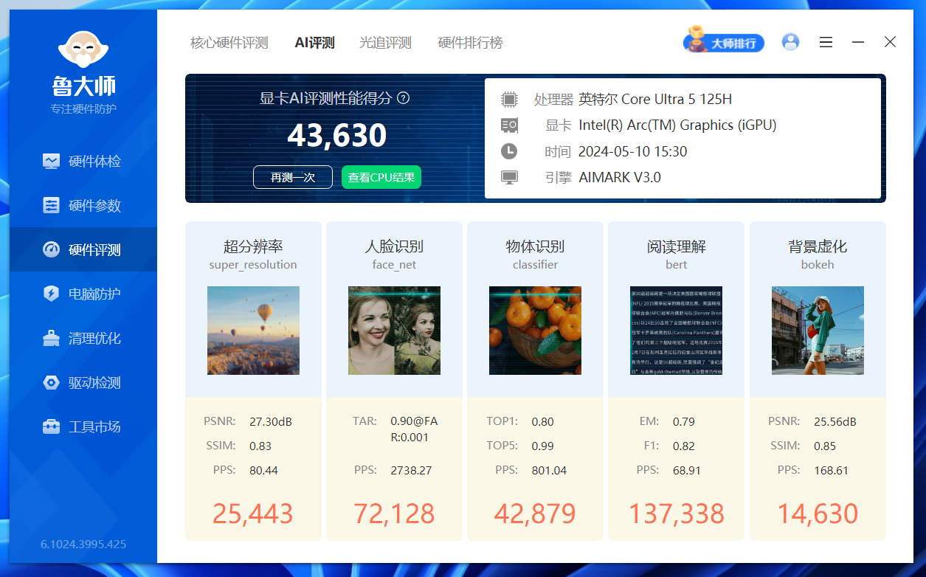
Task: Click the help question mark beside 显卡AI评测性能得分
Action: [404, 98]
